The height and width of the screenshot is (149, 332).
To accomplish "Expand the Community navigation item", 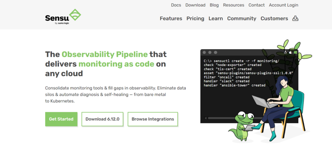I will click(x=242, y=18).
